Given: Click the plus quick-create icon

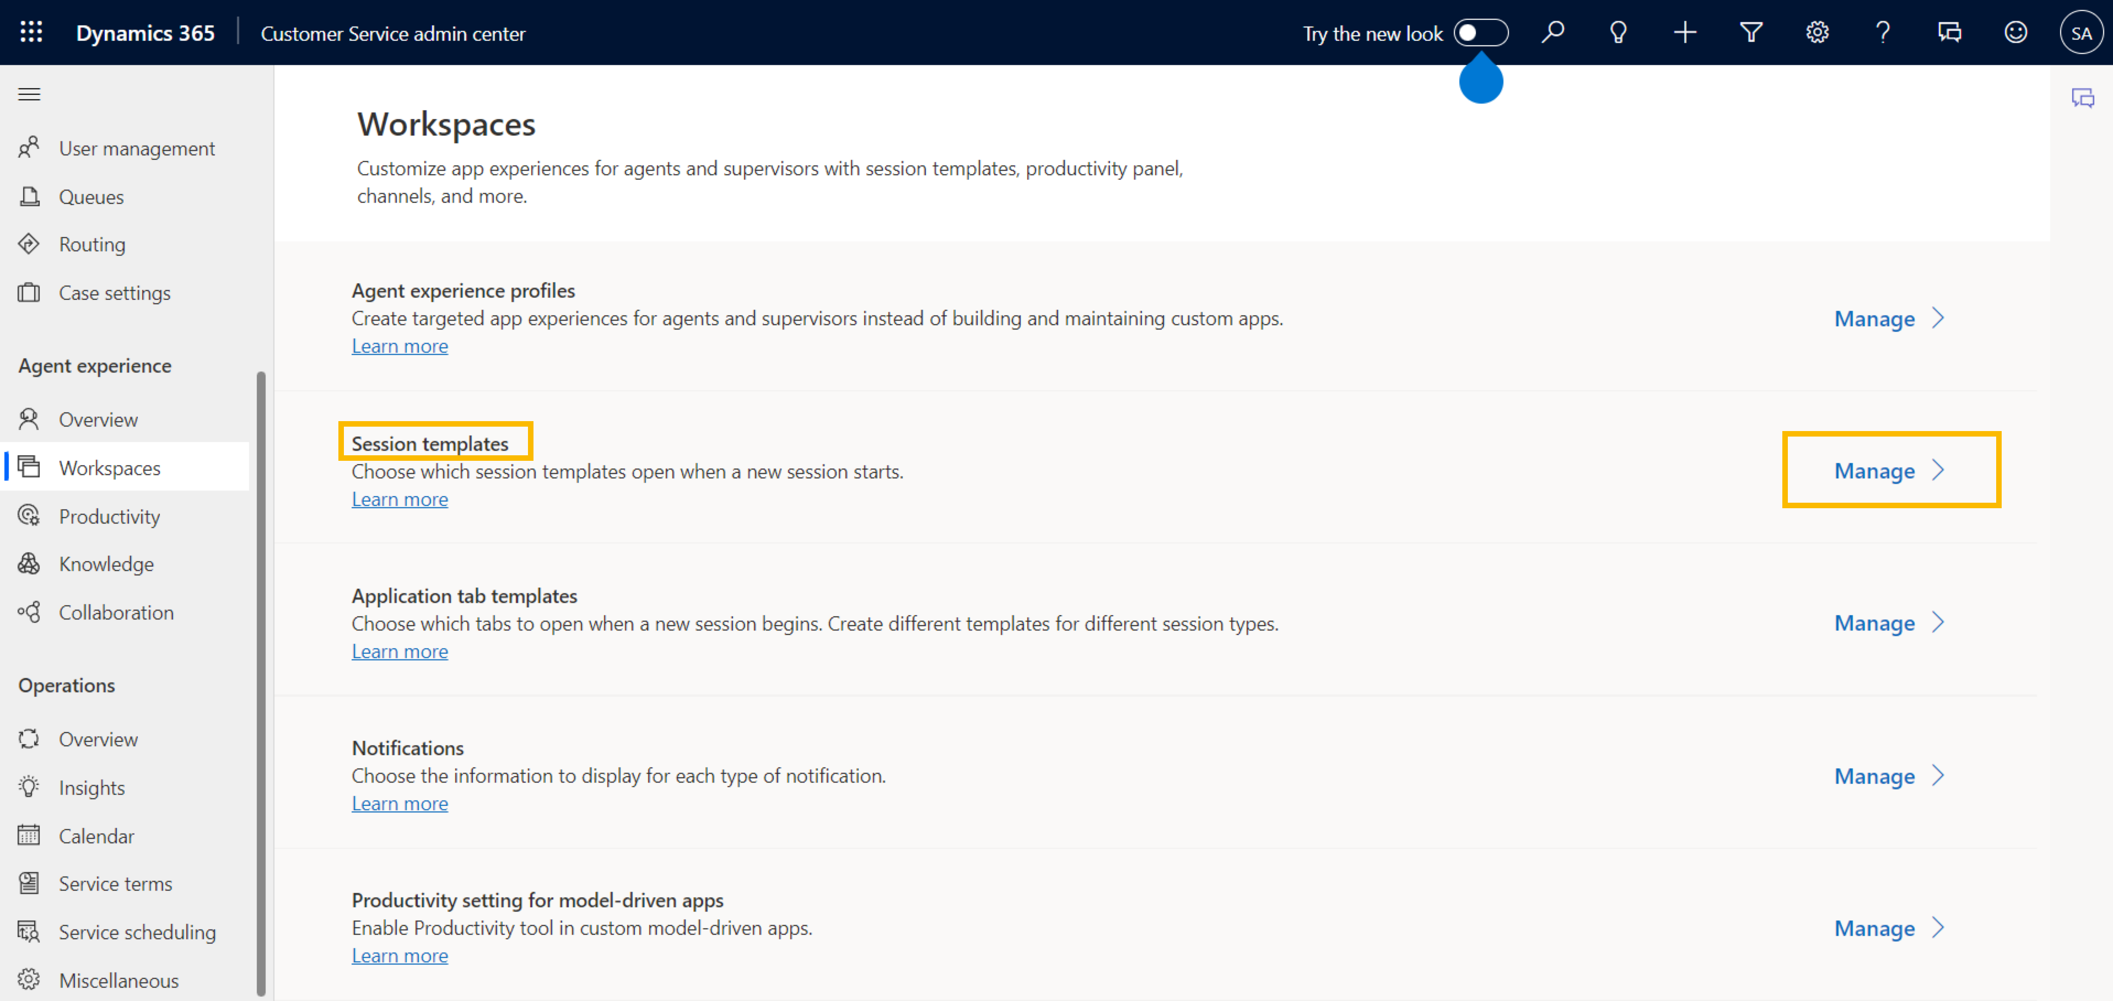Looking at the screenshot, I should tap(1685, 33).
